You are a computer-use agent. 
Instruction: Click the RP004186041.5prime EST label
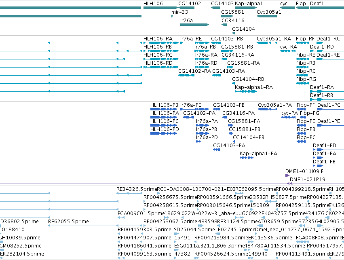coord(144,246)
